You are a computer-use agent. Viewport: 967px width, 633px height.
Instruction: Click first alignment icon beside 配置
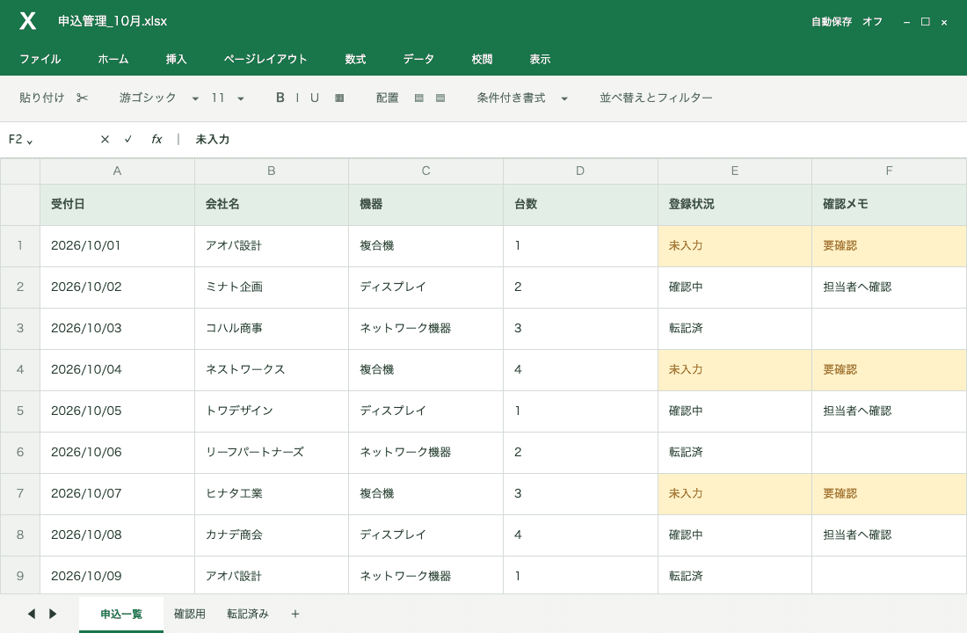[418, 98]
